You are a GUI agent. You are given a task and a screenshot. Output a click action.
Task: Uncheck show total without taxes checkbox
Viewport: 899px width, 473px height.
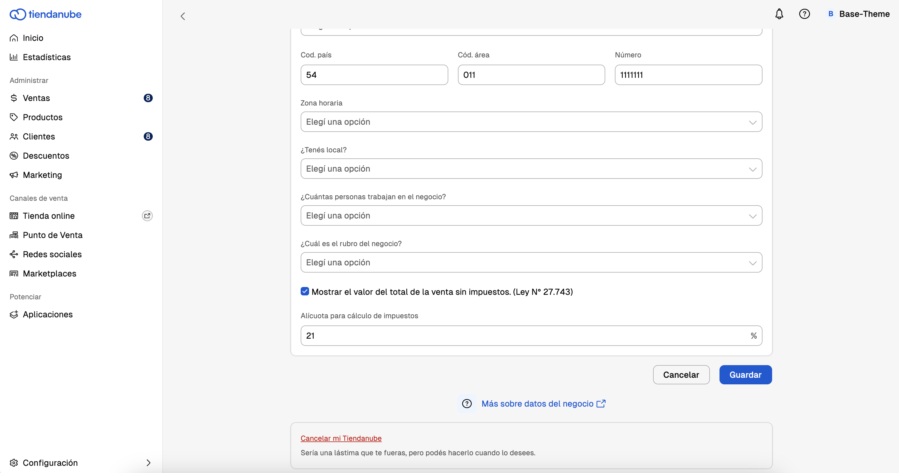(x=305, y=291)
